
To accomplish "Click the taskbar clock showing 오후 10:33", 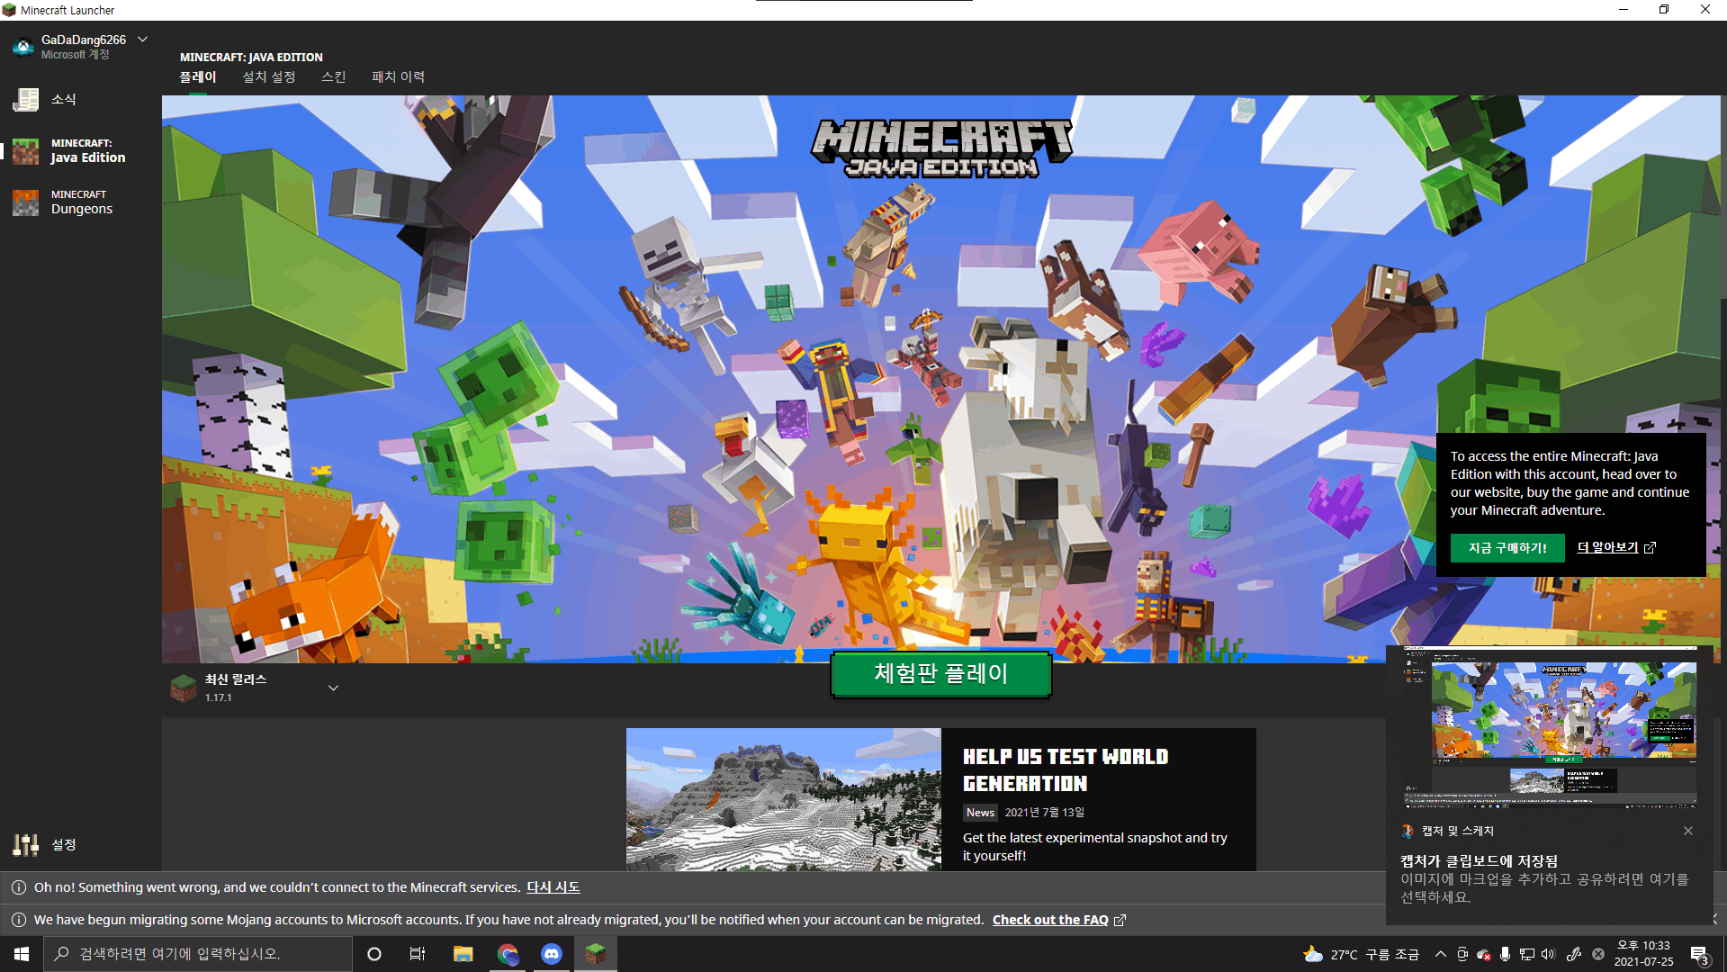I will [1643, 954].
